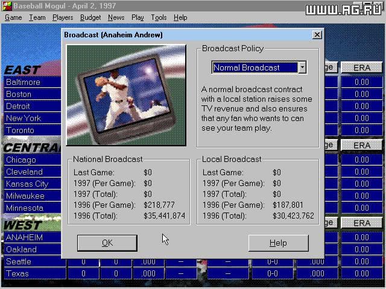Select Oakland in the standings list

coord(33,249)
